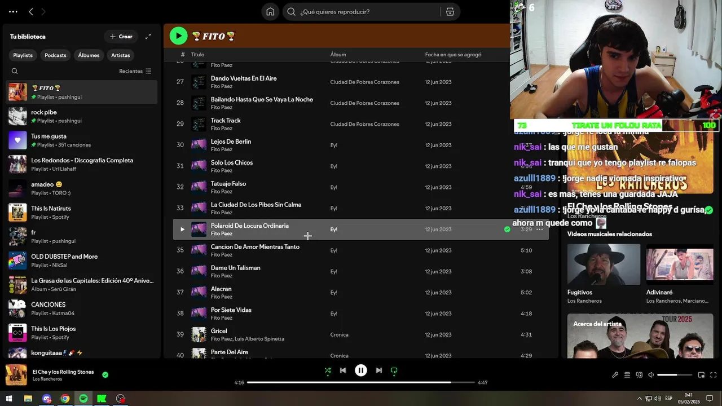The image size is (722, 406).
Task: Seek within the song progress bar
Action: point(361,382)
